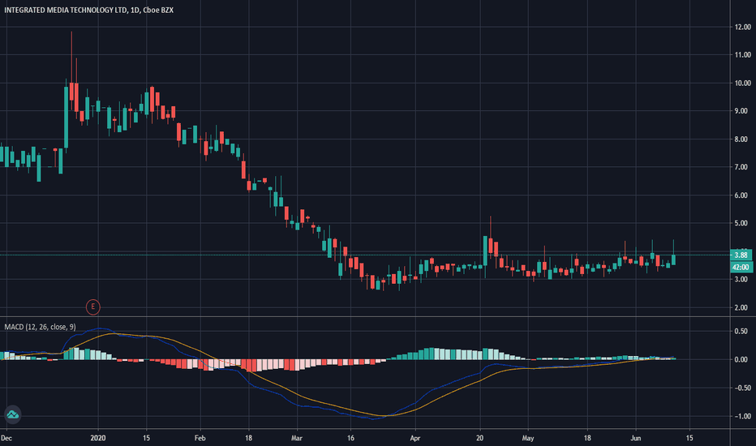The image size is (756, 446).
Task: Click the TradingView logo icon
Action: (12, 414)
